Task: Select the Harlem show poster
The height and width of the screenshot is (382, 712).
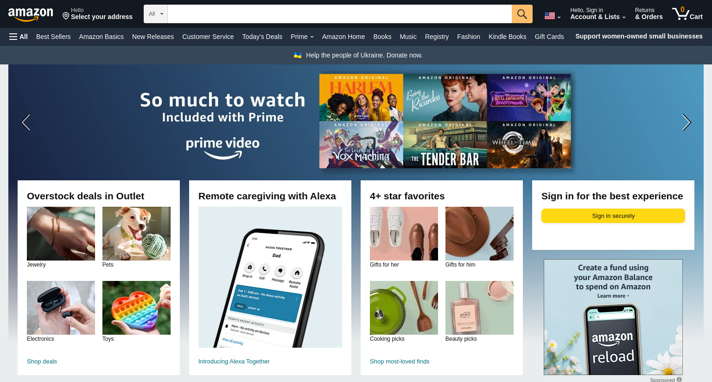Action: pyautogui.click(x=361, y=97)
